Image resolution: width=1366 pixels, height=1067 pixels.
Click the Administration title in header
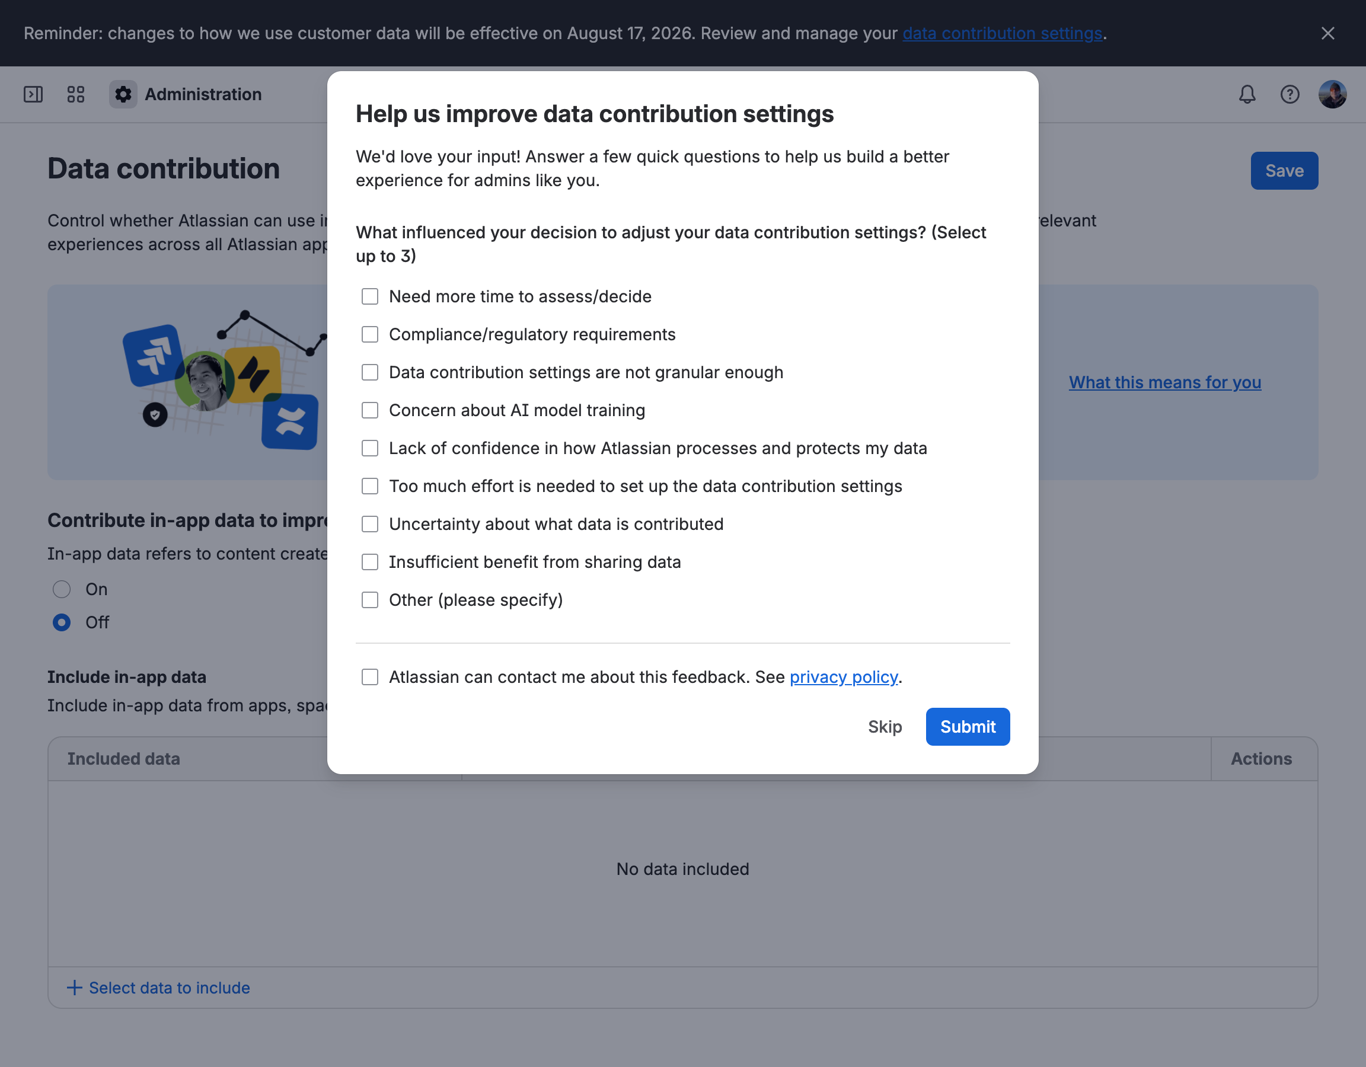(203, 94)
